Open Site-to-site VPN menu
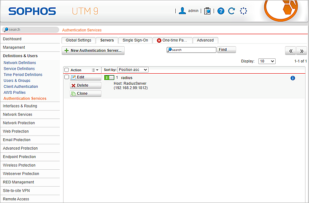 coord(30,190)
